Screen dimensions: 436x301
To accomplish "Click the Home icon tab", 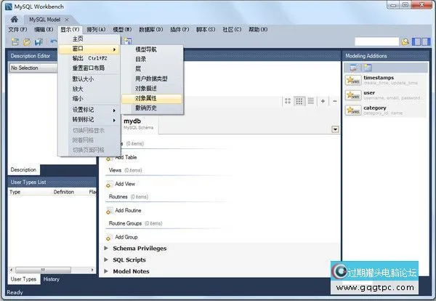I will [x=15, y=17].
